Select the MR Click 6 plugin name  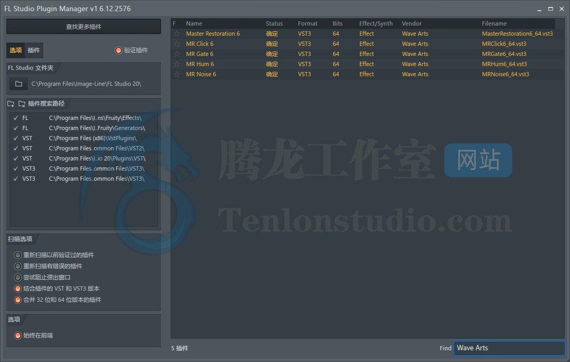click(199, 44)
